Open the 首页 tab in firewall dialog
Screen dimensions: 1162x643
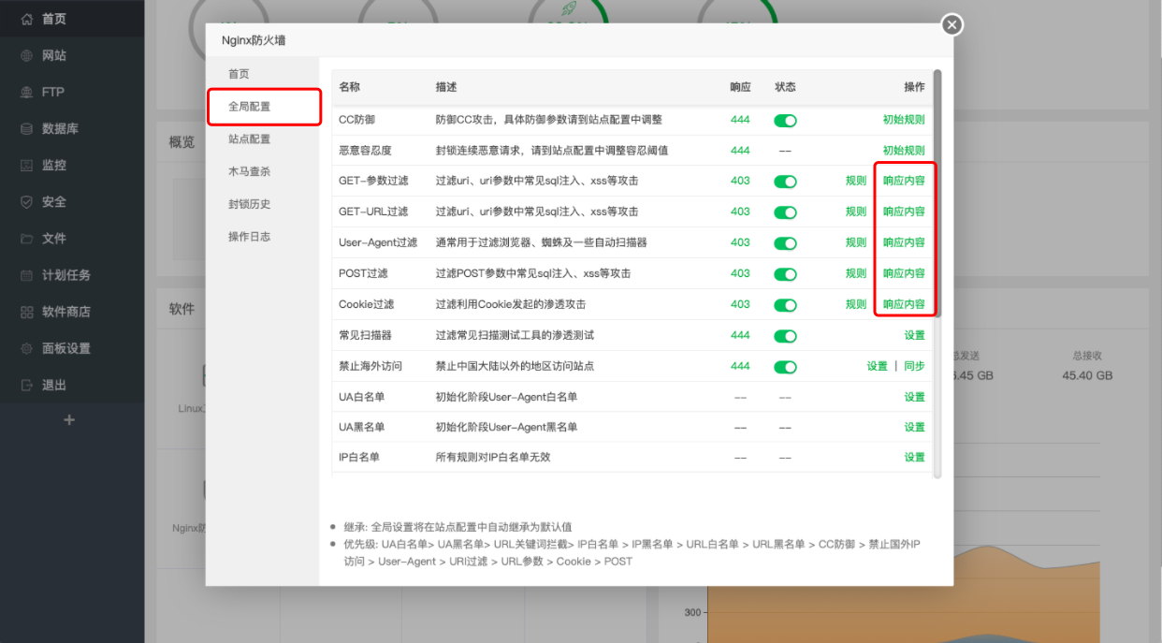tap(239, 74)
